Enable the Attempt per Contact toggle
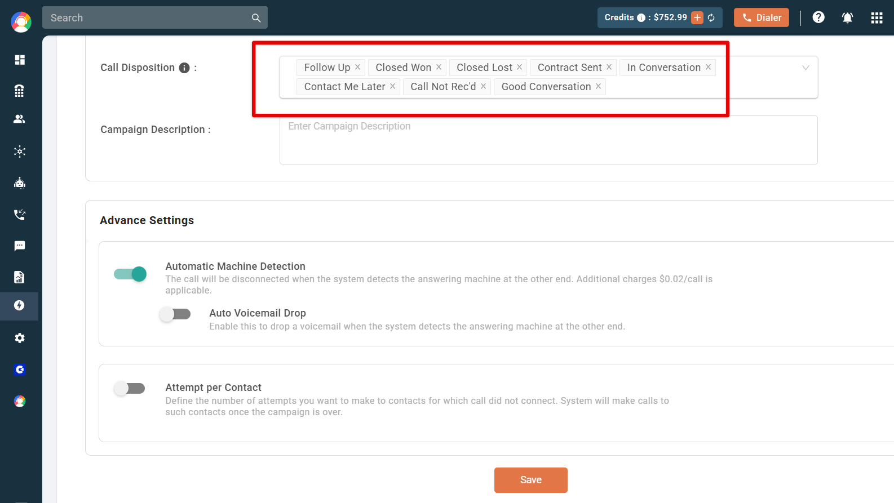894x503 pixels. point(129,388)
